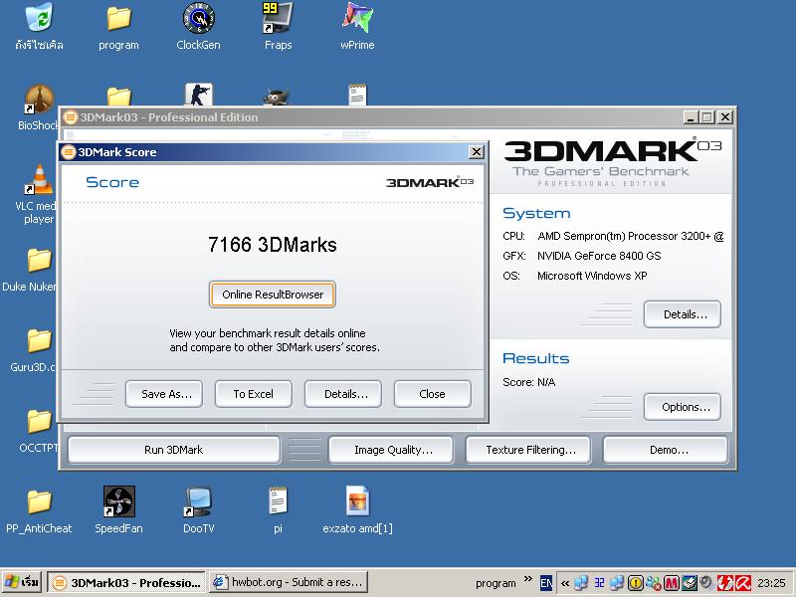This screenshot has width=796, height=597.
Task: Open the OCCTPT folder icon
Action: tap(39, 421)
